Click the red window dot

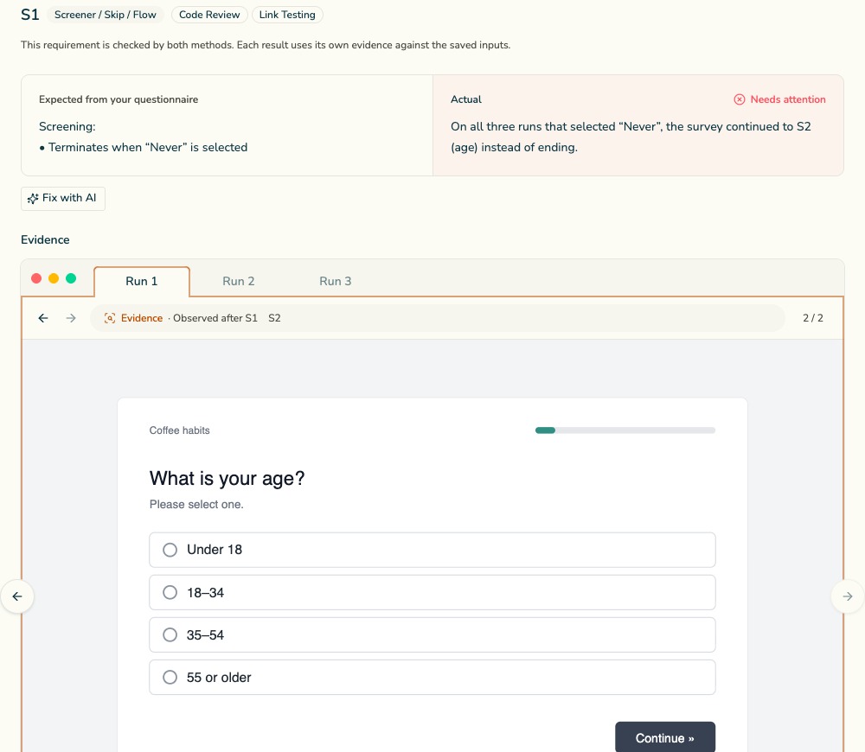pos(36,278)
